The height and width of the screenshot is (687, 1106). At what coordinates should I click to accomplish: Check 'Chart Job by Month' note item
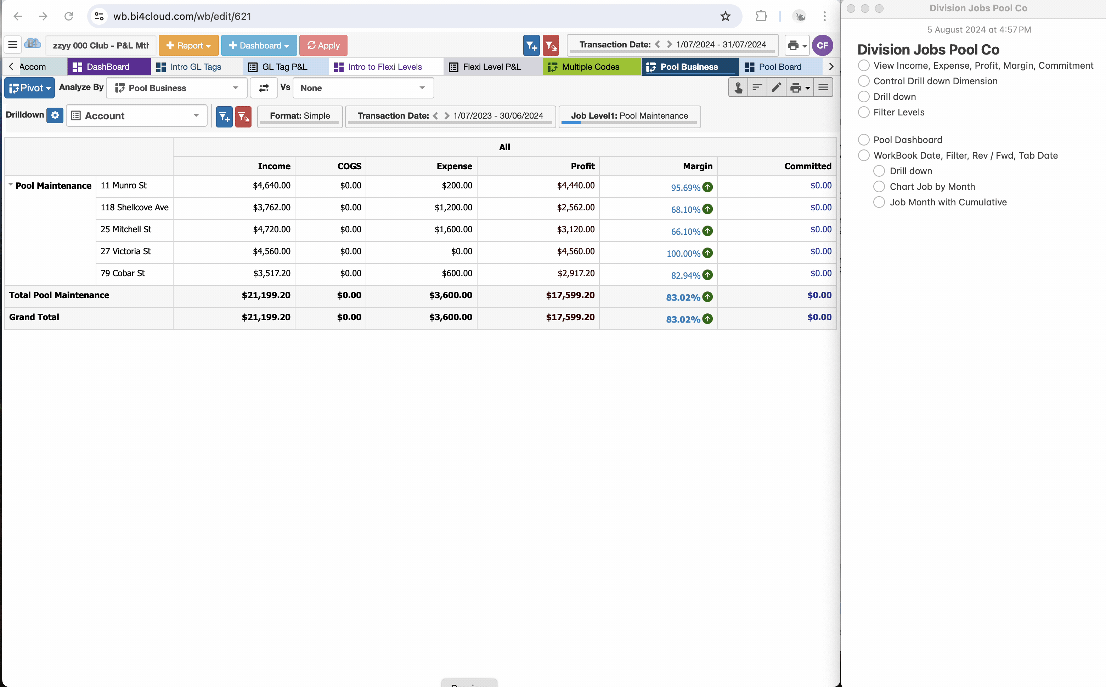coord(879,186)
